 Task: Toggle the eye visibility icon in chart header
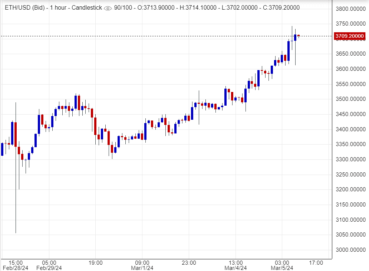pyautogui.click(x=108, y=8)
